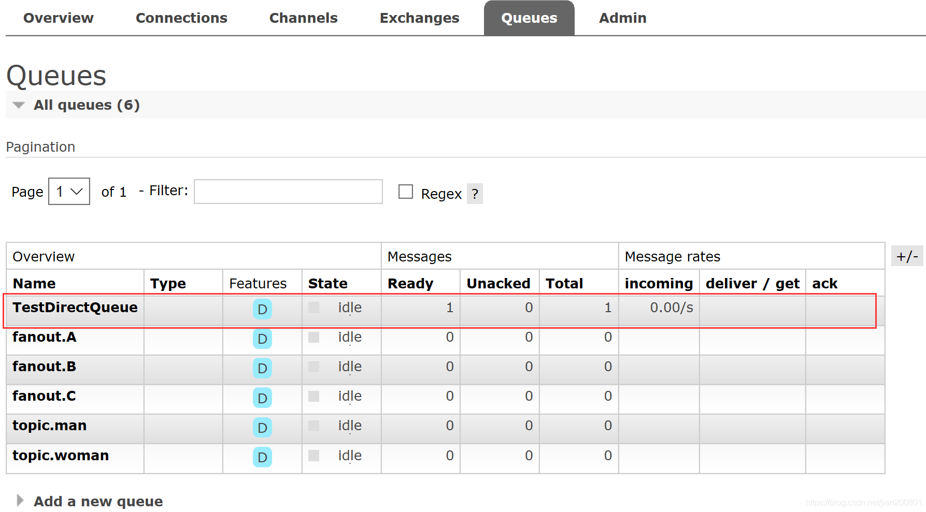Sort by deliver / get column header

[752, 284]
